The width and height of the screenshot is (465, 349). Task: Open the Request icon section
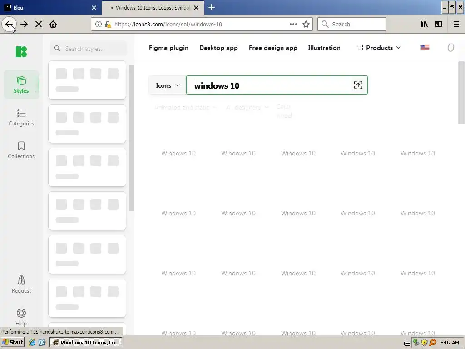pyautogui.click(x=21, y=284)
